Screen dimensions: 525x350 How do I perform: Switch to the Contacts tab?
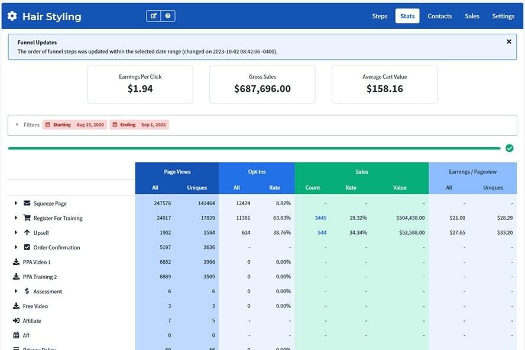[x=439, y=16]
